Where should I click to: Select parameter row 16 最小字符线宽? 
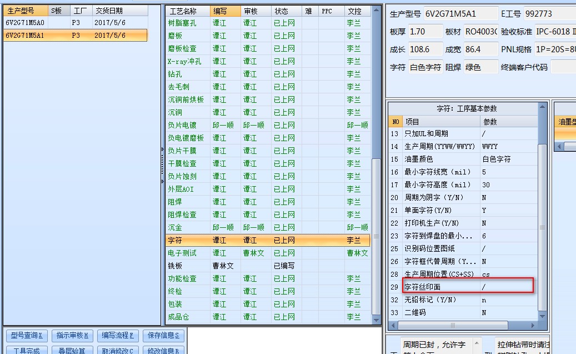(463, 172)
